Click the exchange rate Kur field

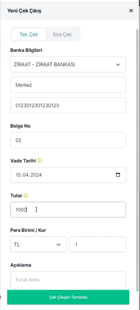pos(98,245)
